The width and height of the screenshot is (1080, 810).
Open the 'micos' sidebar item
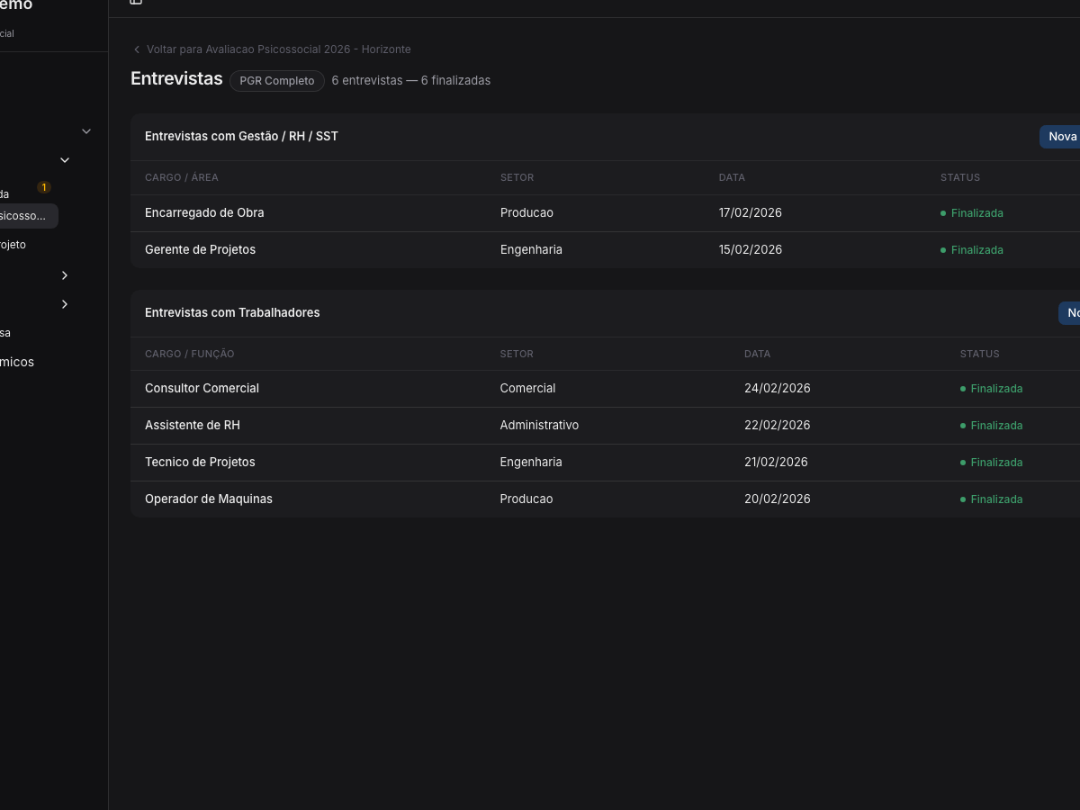coord(17,362)
